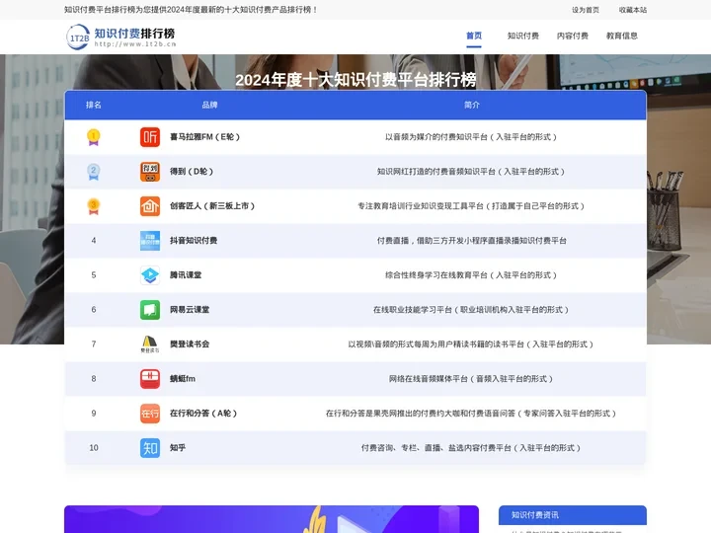Click the 腾讯课堂 brand icon
Viewport: 711px width, 533px height.
click(150, 275)
